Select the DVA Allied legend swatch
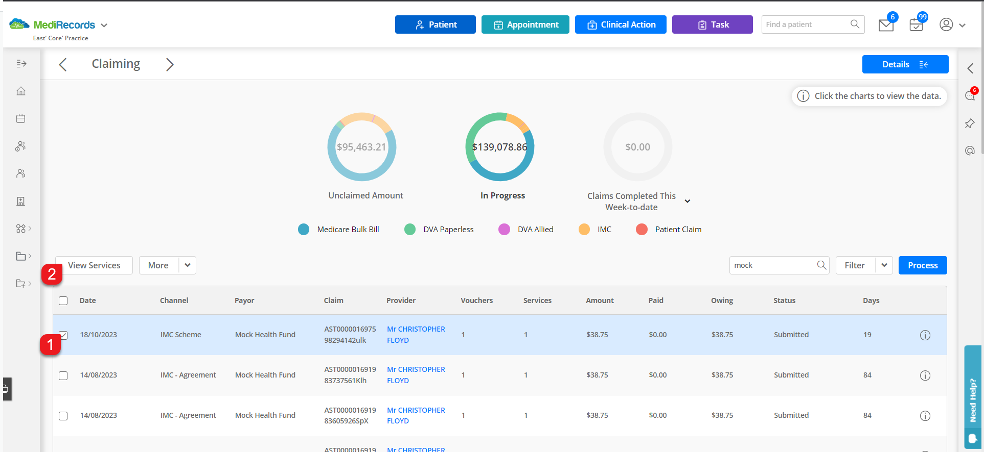The image size is (984, 452). (504, 230)
